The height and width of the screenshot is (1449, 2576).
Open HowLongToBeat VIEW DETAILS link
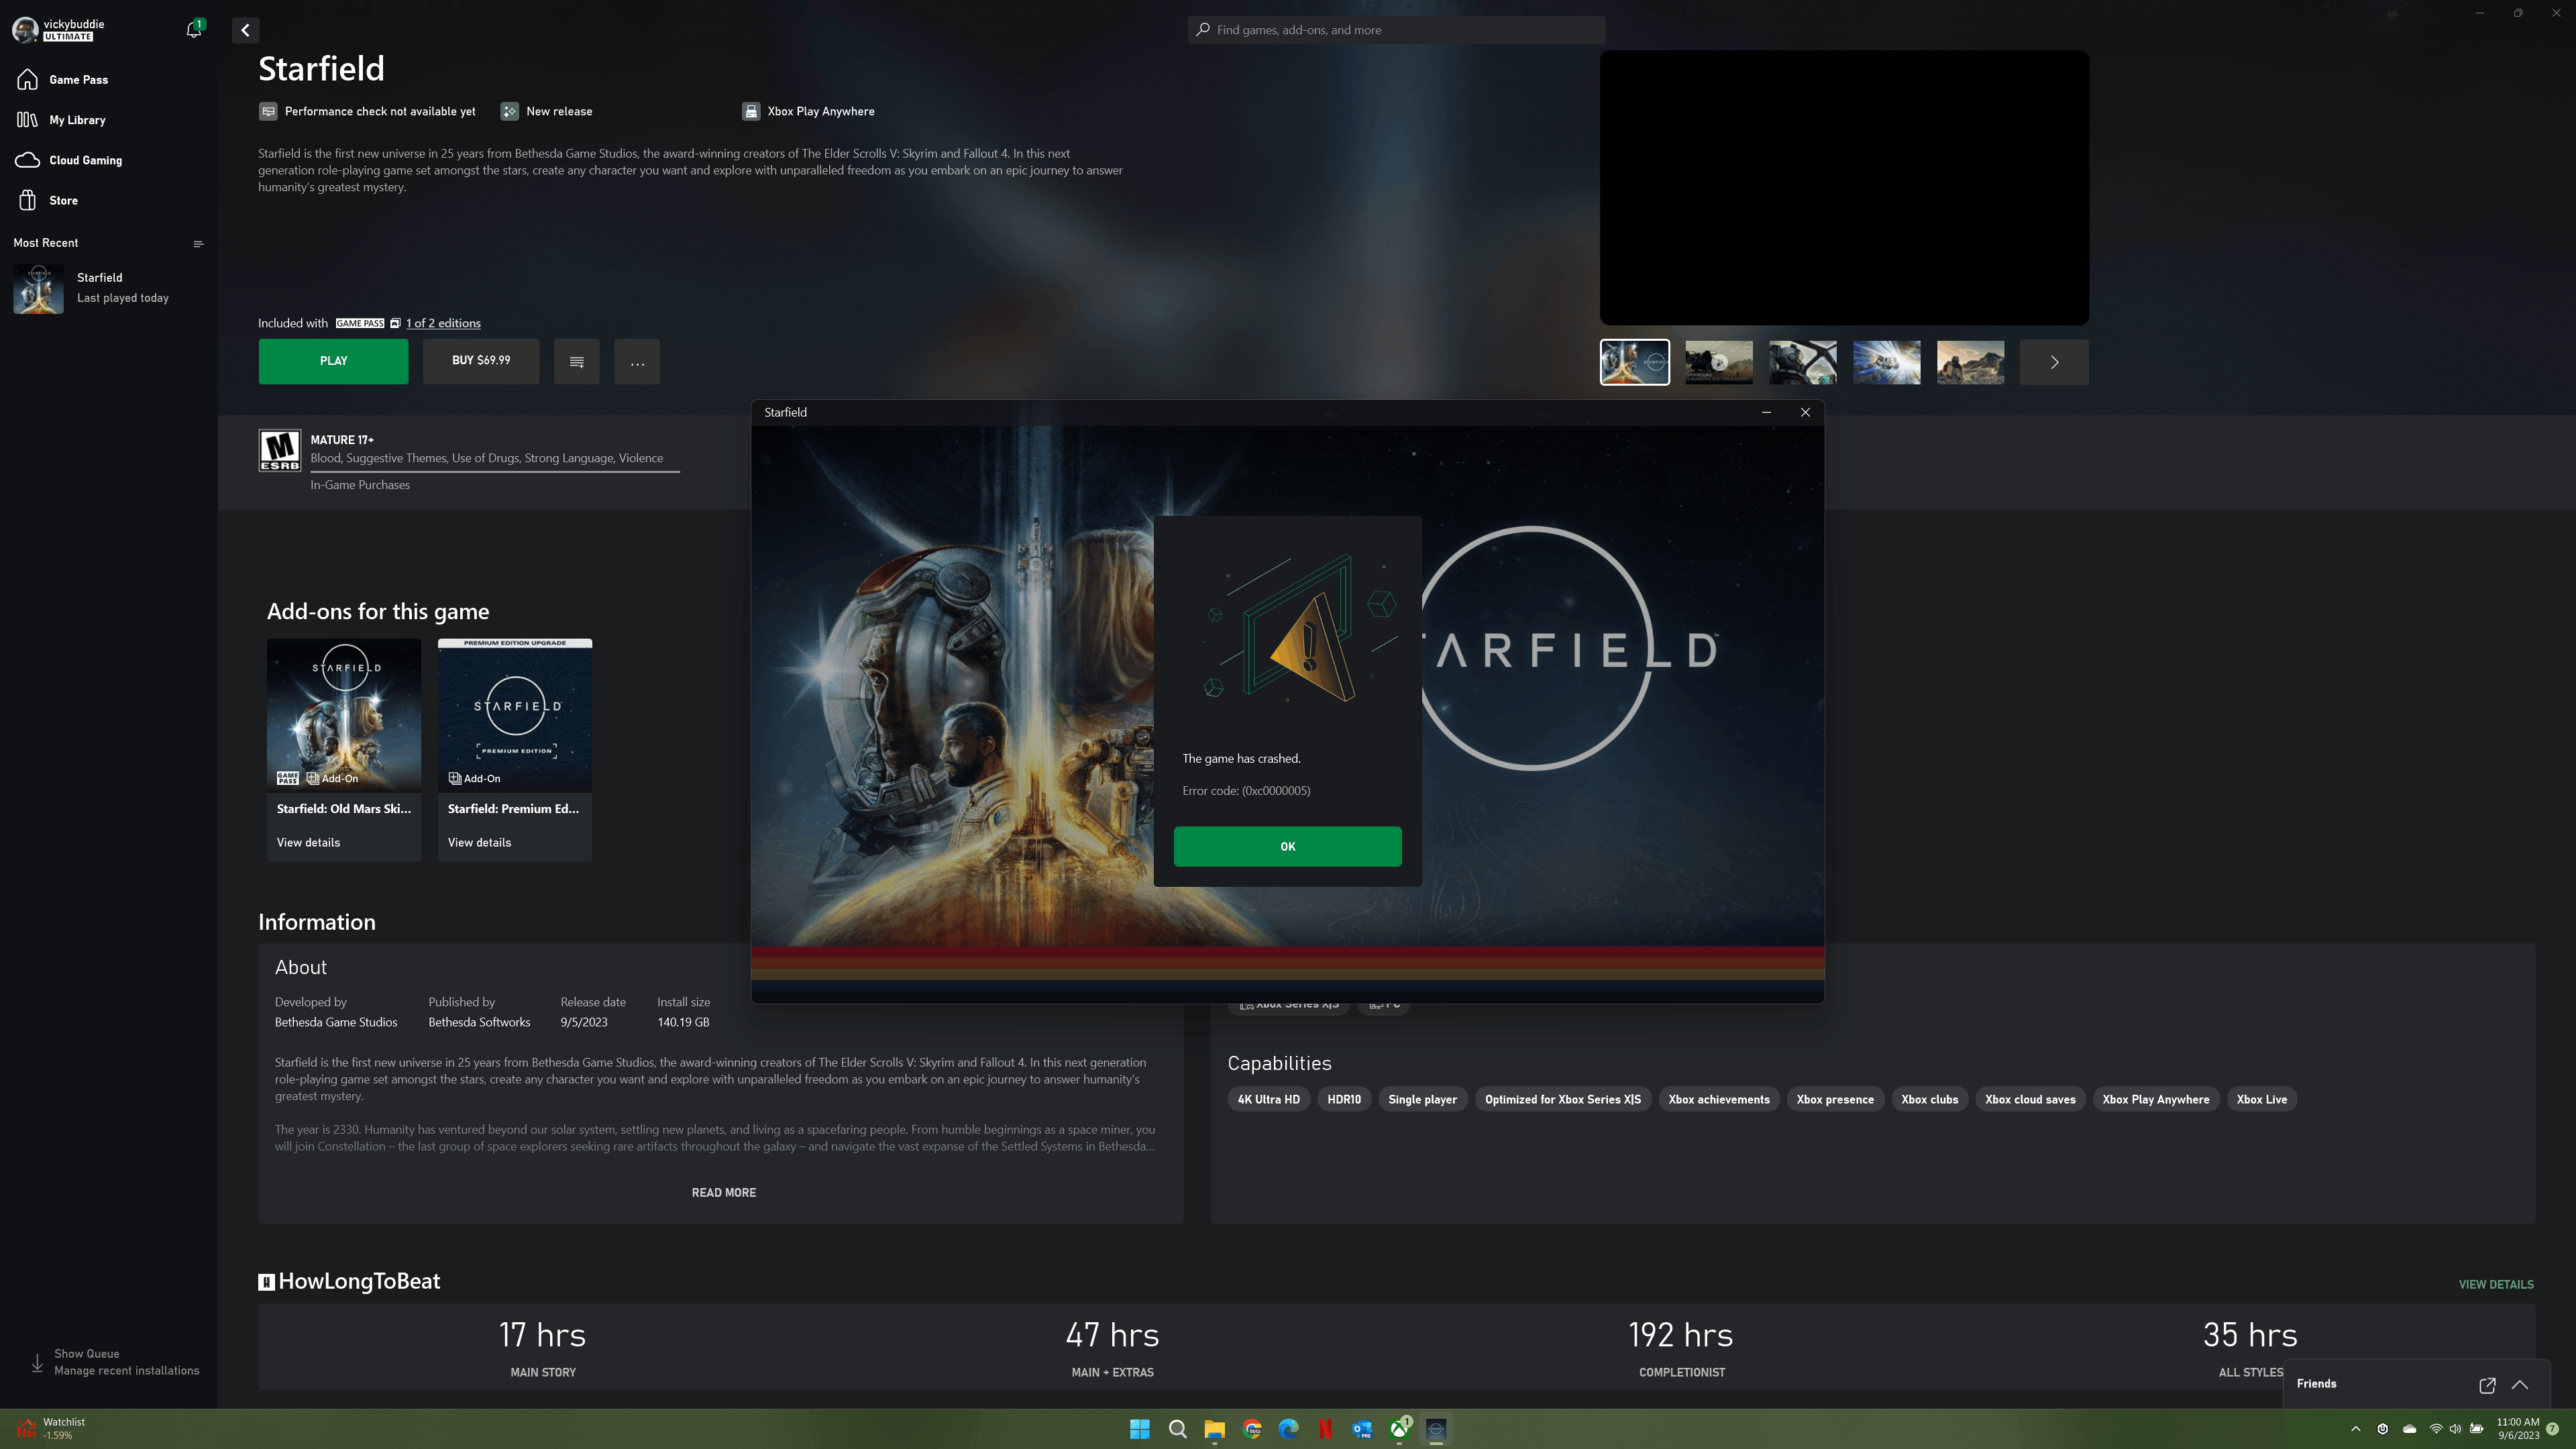point(2496,1284)
